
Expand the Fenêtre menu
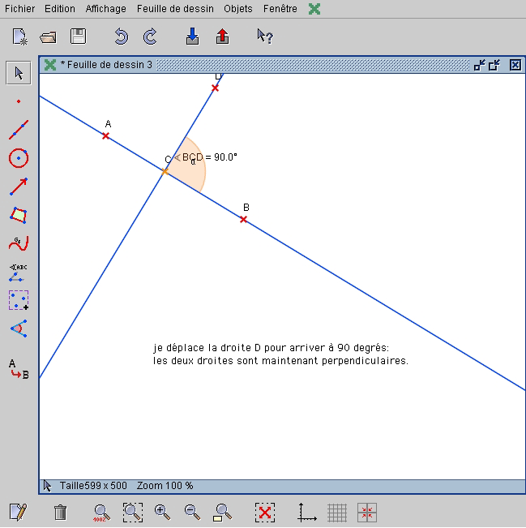tap(280, 9)
